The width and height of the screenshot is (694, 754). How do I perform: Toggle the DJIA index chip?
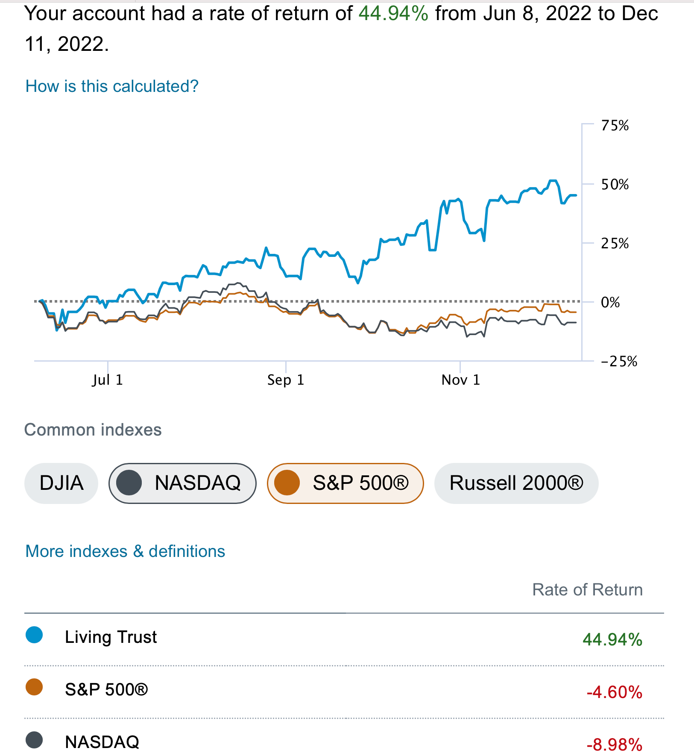[x=61, y=483]
